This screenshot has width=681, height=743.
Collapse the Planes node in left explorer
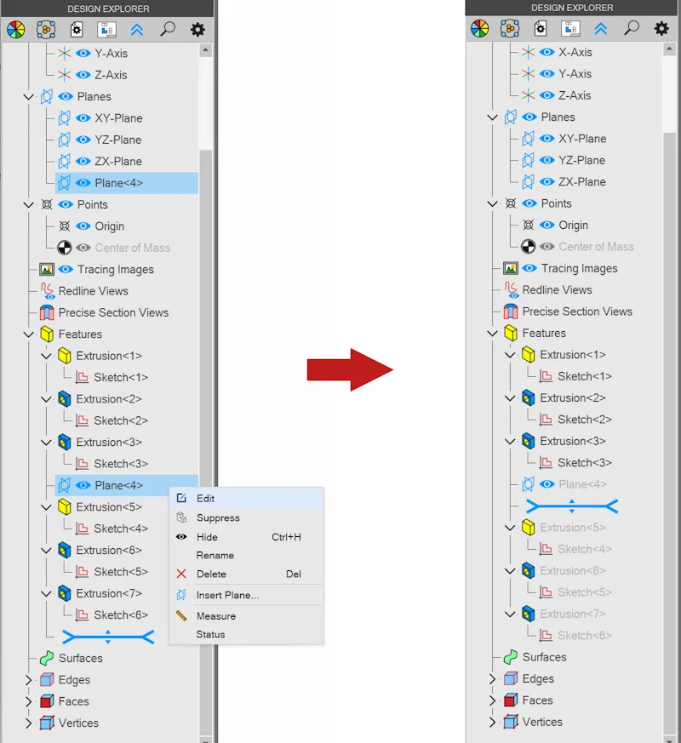[x=28, y=97]
